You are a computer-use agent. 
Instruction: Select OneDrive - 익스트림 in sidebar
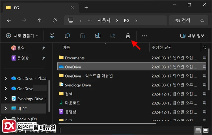29,78
